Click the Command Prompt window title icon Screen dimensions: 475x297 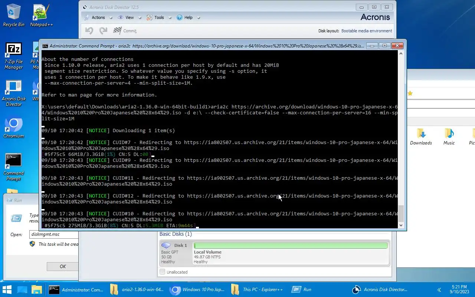[45, 46]
